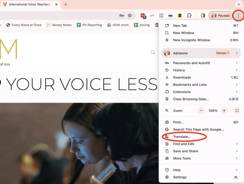Screen dimensions: 244x184
Task: Open the Every Noise at Once bookmark
Action: (x=23, y=25)
